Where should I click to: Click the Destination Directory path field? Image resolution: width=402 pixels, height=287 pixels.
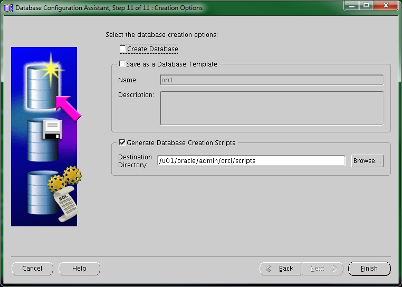[x=251, y=161]
